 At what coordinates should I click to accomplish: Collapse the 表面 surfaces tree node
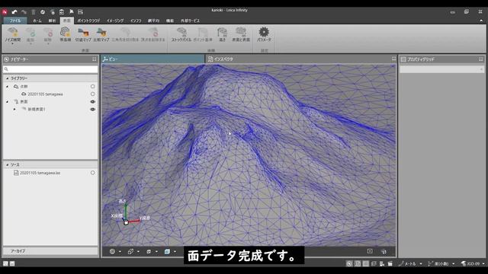8,101
